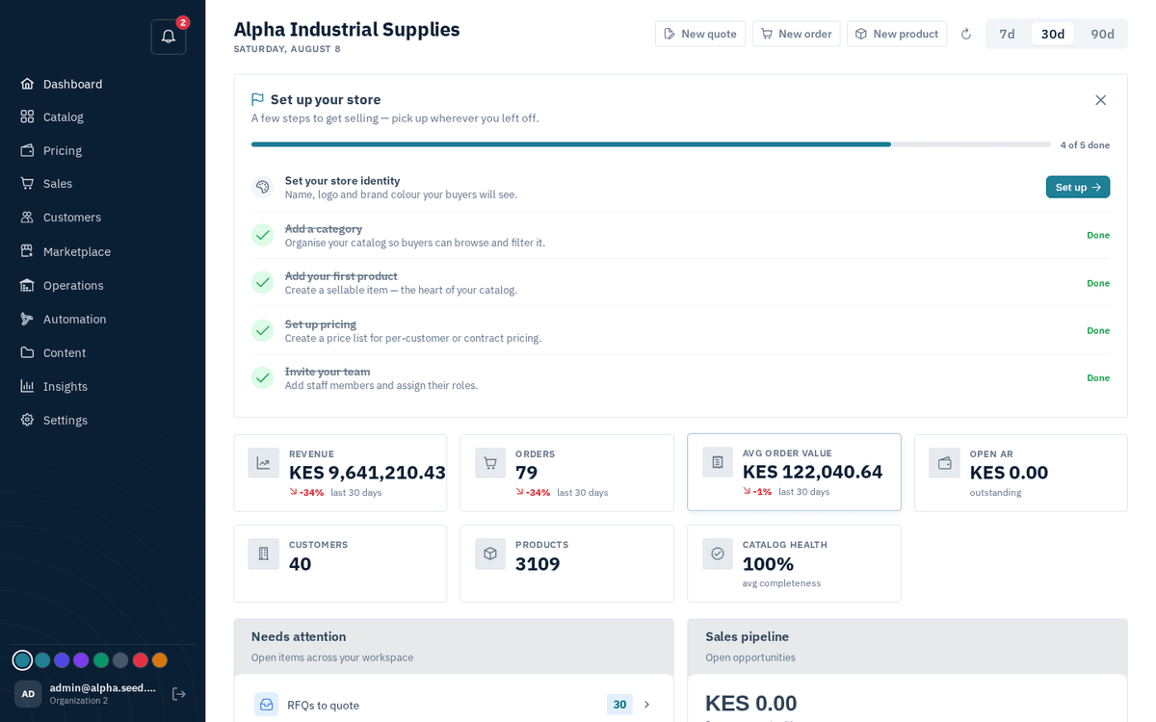Click the AD user avatar

pos(28,694)
